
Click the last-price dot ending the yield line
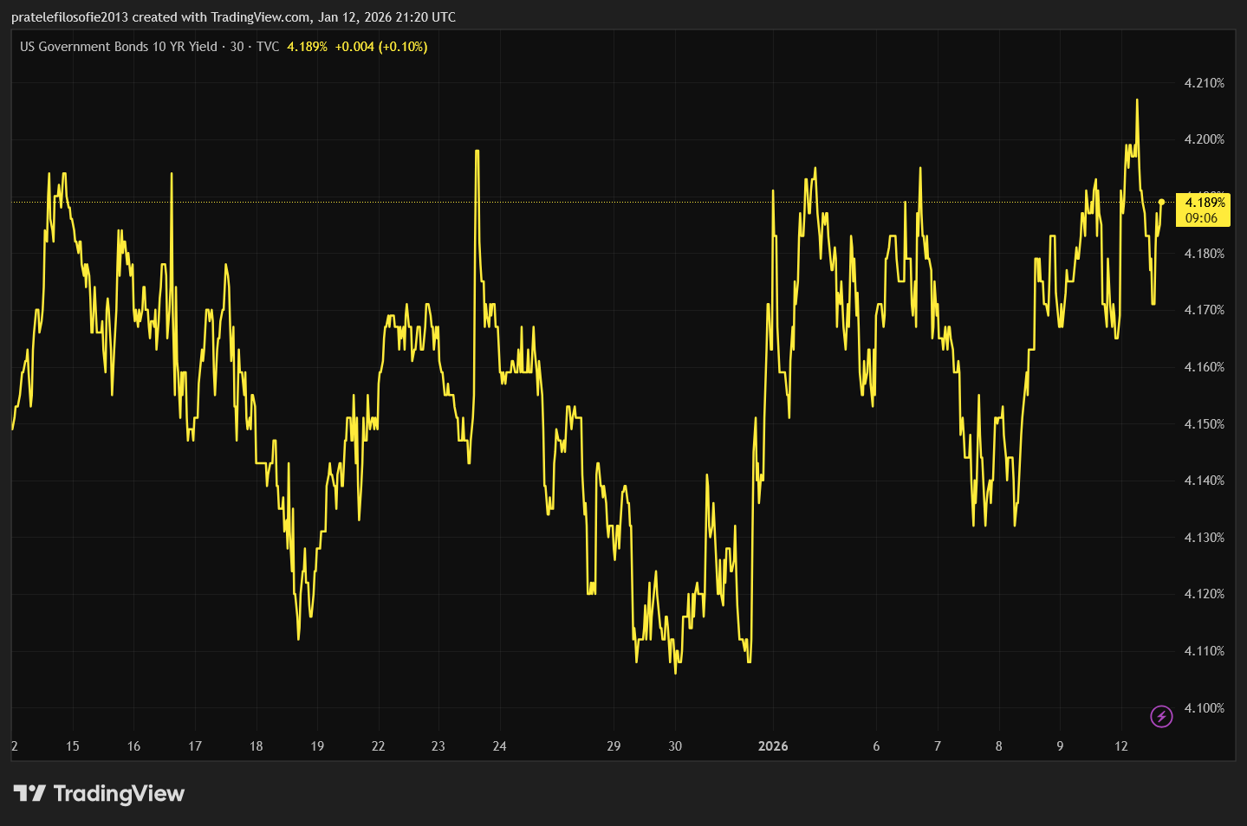pyautogui.click(x=1161, y=202)
